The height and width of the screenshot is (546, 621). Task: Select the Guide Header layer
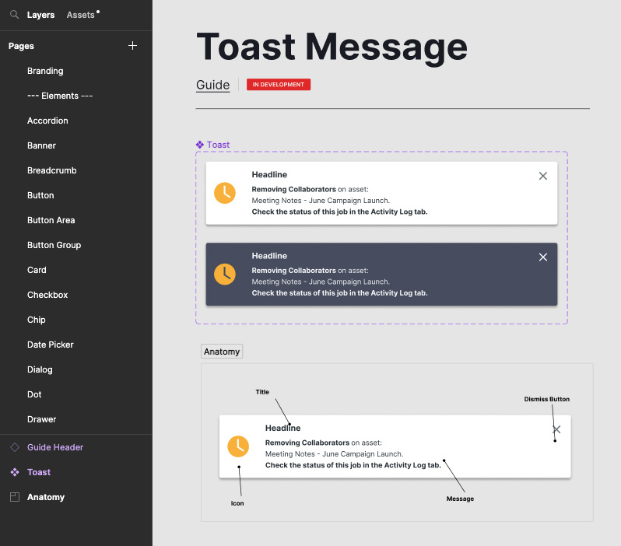click(x=55, y=447)
